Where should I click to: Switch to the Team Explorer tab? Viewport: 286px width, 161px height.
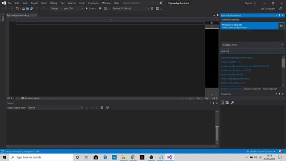270,89
